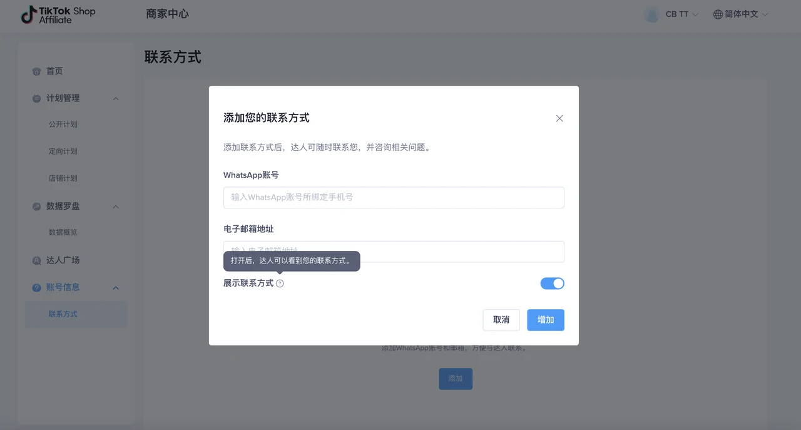Select 联系方式 in the sidebar

[x=63, y=314]
